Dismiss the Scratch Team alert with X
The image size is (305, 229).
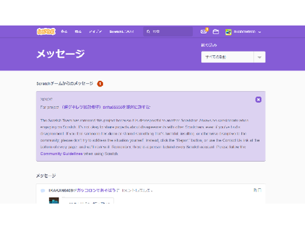258,99
